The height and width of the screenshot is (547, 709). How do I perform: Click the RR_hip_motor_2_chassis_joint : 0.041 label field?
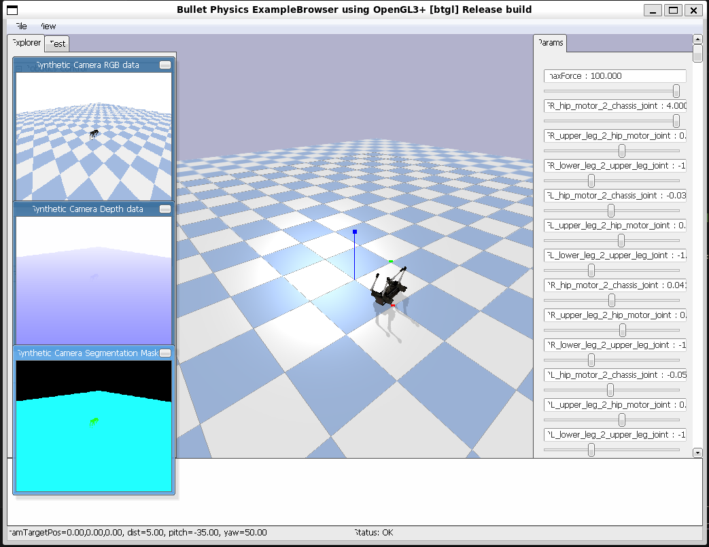(x=615, y=285)
